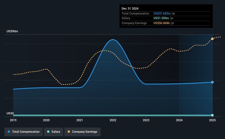Toggle the Total Compensation legend button
Viewport: 225px width, 139px height.
24,132
